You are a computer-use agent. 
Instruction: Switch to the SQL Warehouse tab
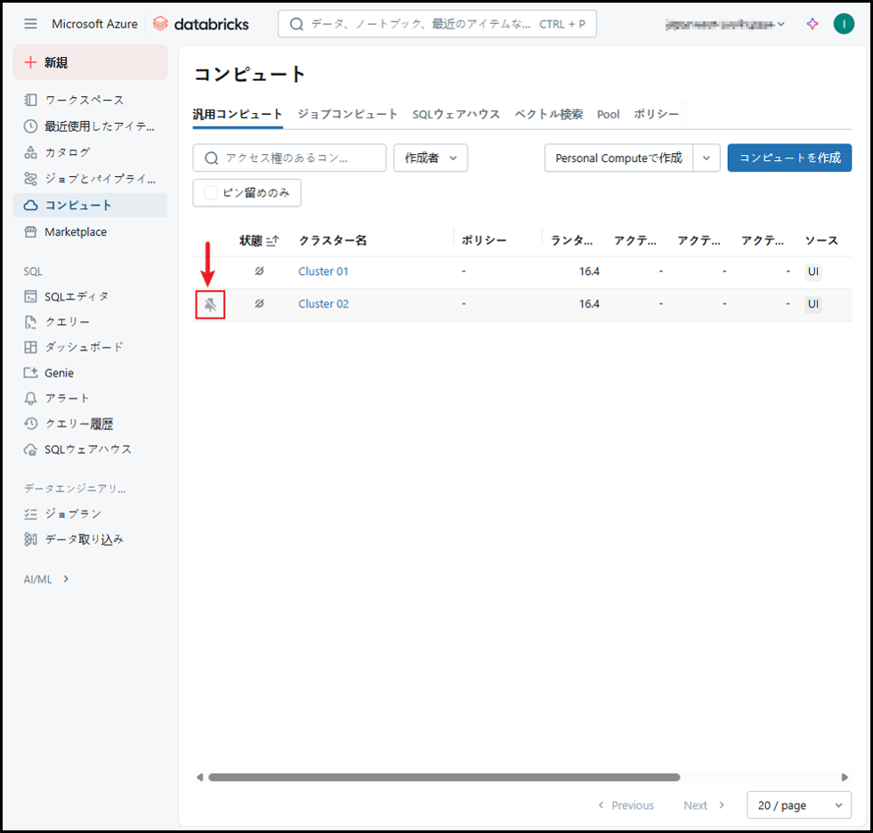456,114
